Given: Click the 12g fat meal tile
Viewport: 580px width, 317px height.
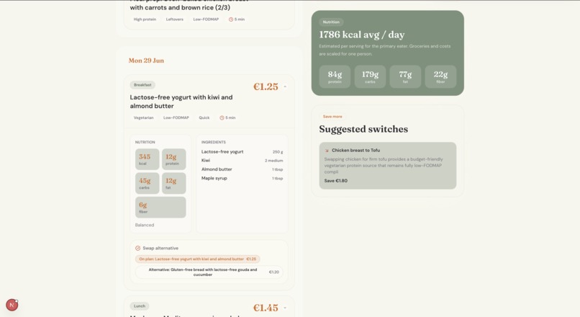Looking at the screenshot, I should click(x=174, y=183).
